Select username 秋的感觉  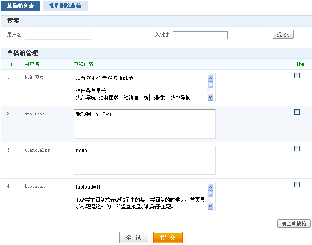click(x=34, y=77)
